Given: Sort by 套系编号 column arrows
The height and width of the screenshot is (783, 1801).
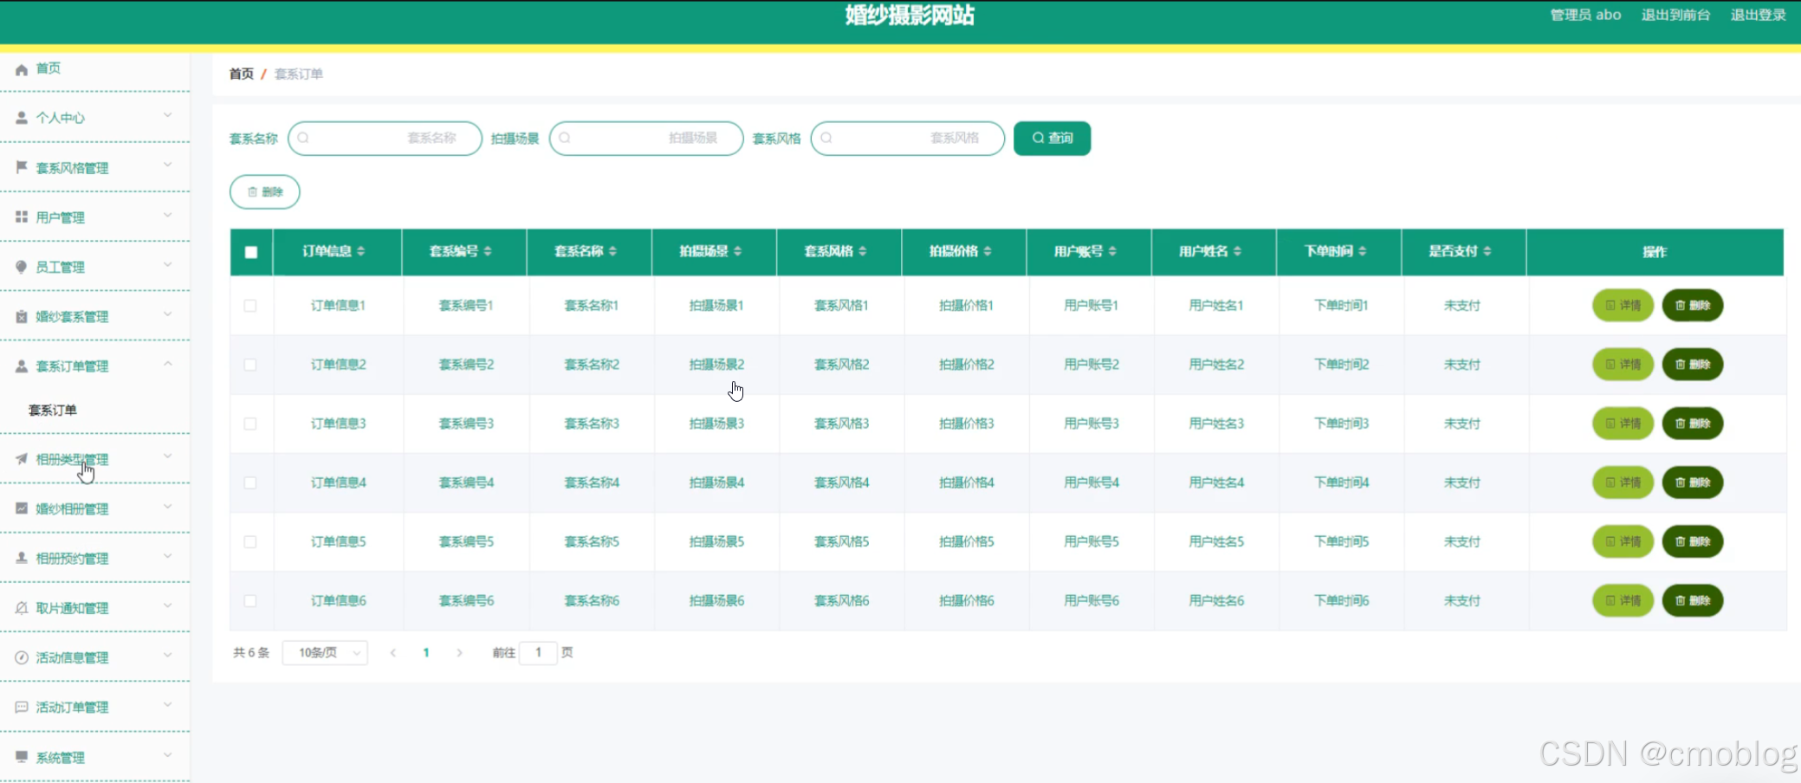Looking at the screenshot, I should (488, 251).
